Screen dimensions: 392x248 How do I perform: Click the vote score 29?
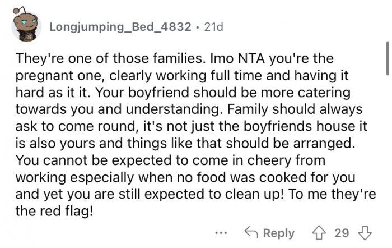342,232
